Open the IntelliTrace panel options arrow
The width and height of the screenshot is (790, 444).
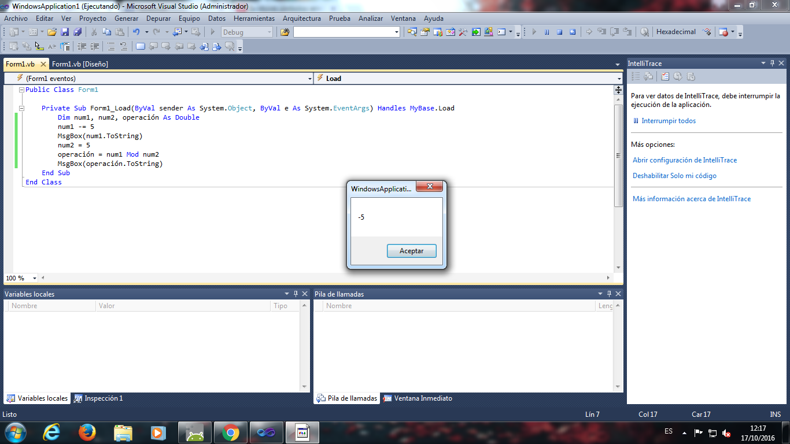(x=762, y=64)
